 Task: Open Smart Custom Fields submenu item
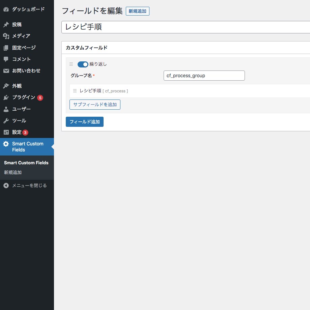click(x=26, y=163)
